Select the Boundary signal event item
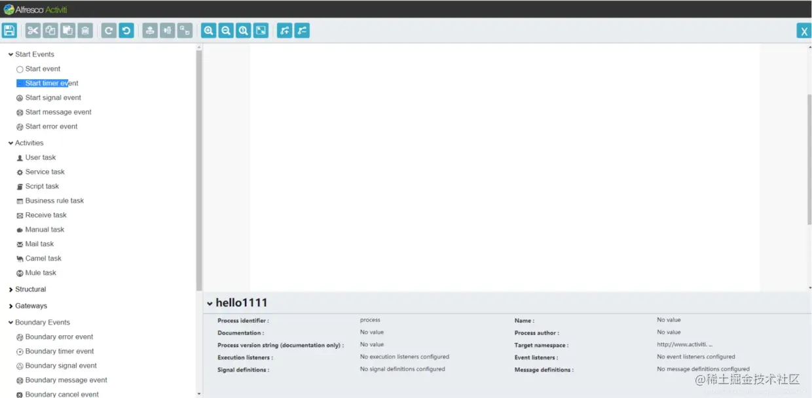 point(56,365)
